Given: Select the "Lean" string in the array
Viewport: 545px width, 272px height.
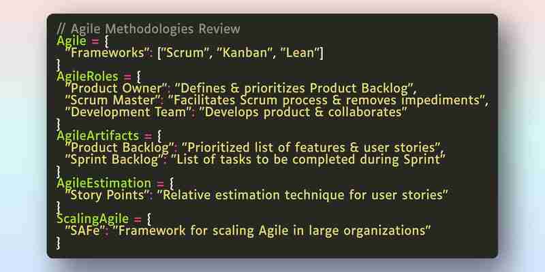Looking at the screenshot, I should click(x=300, y=53).
